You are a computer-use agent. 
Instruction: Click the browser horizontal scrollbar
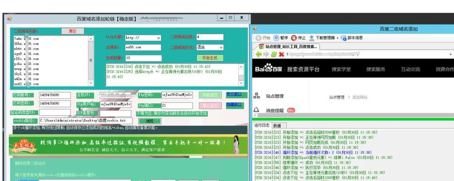coord(353,115)
